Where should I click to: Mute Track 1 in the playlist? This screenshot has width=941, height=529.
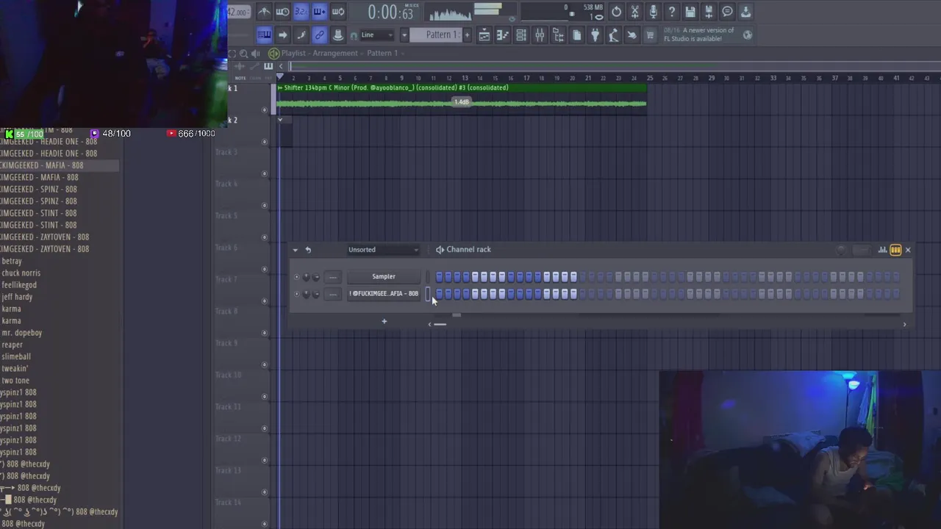tap(265, 110)
